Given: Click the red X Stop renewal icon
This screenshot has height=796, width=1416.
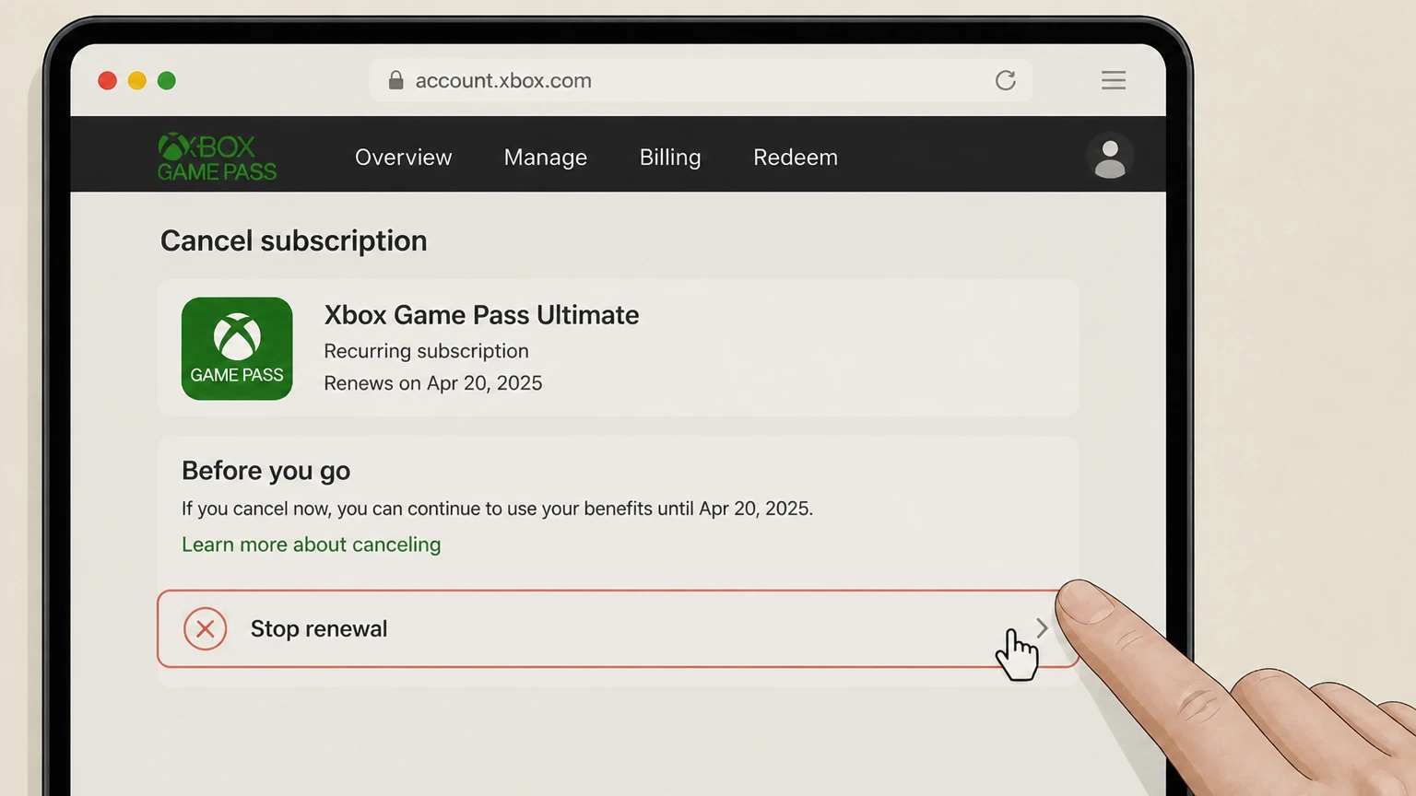Looking at the screenshot, I should pyautogui.click(x=205, y=629).
